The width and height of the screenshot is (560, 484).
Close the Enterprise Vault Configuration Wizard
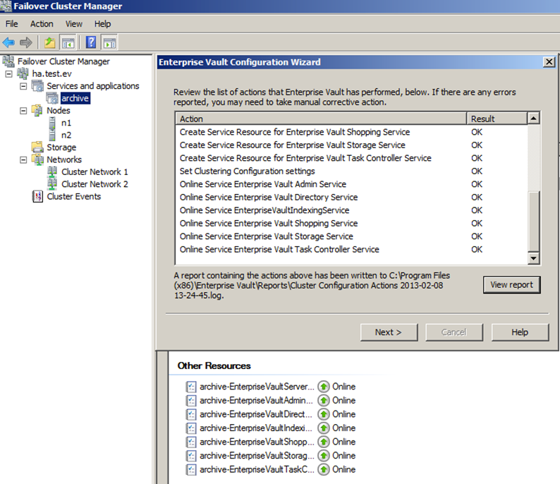[549, 62]
